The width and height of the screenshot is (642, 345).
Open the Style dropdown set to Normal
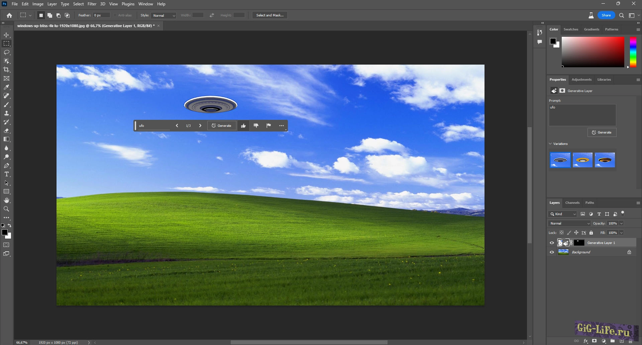[x=164, y=15]
